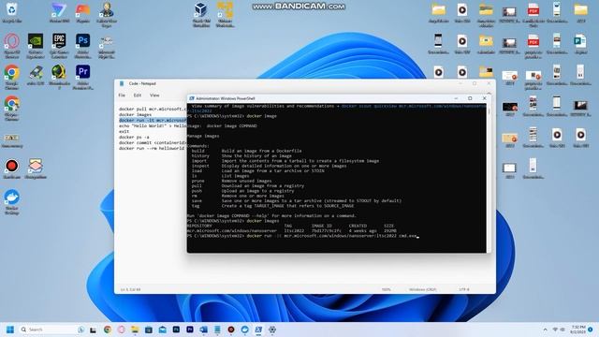
Task: Open the Windows Start menu
Action: coord(10,330)
